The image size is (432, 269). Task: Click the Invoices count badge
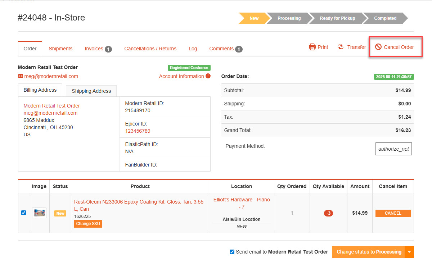(108, 49)
